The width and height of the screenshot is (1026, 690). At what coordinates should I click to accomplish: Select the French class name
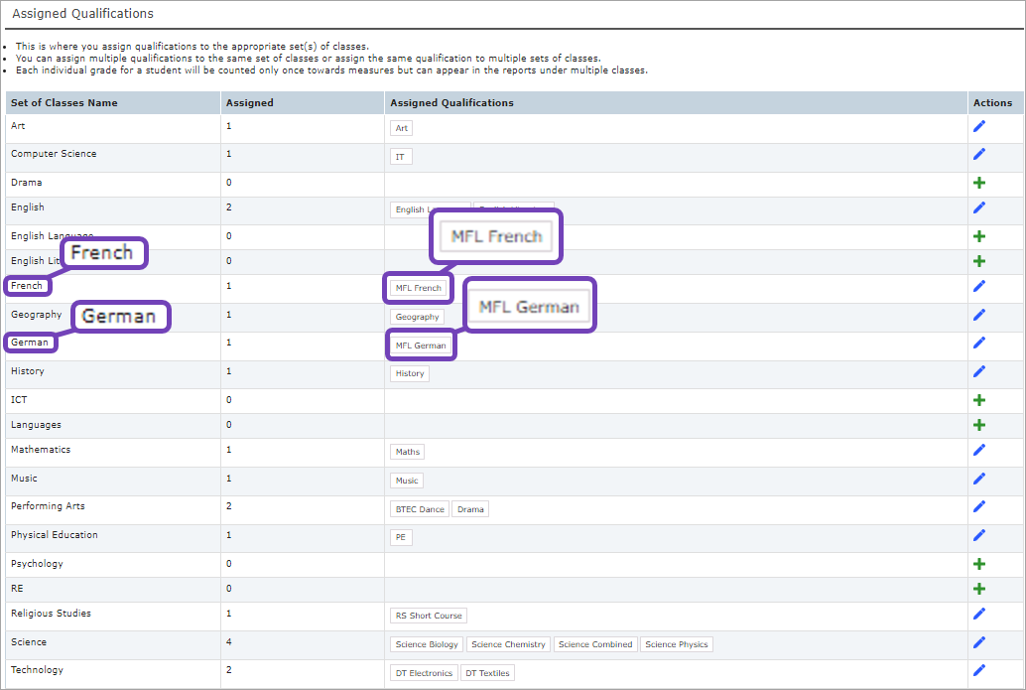tap(27, 286)
